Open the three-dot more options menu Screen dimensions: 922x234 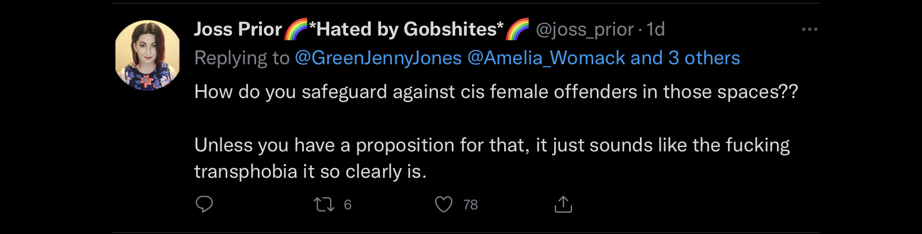point(809,29)
